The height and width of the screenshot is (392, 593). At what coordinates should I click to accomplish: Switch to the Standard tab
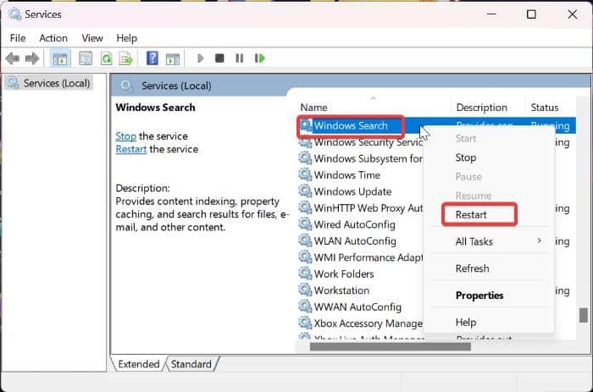point(191,364)
